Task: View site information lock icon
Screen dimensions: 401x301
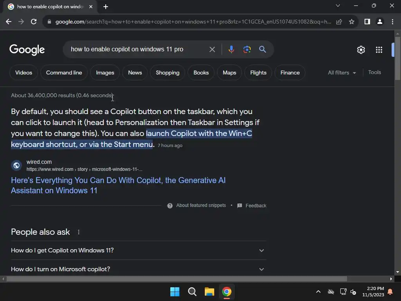Action: (x=49, y=22)
